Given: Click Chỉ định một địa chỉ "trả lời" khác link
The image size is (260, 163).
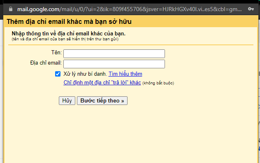Looking at the screenshot, I should tap(102, 82).
